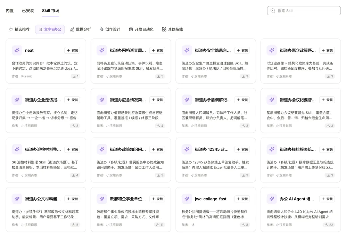Install the 街道办 12345 政务 skill
346x234 pixels.
[x=242, y=149]
